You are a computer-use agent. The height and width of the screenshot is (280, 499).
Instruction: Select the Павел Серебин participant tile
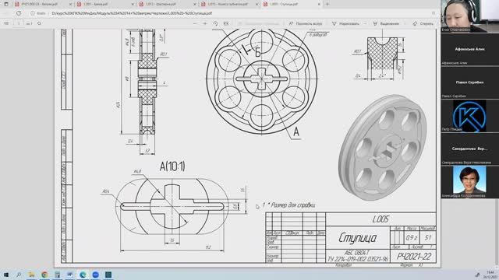click(x=469, y=82)
